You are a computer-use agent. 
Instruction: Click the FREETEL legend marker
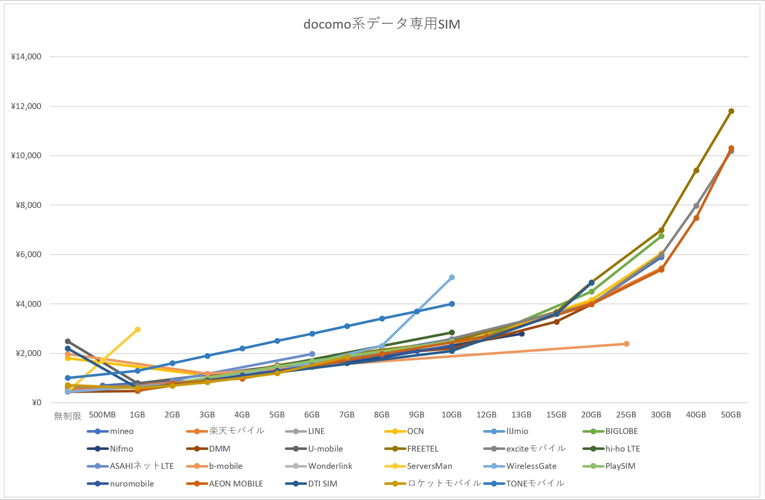pos(395,449)
